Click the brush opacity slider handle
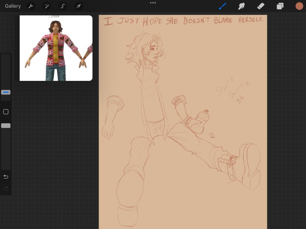The width and height of the screenshot is (306, 229). click(x=6, y=125)
